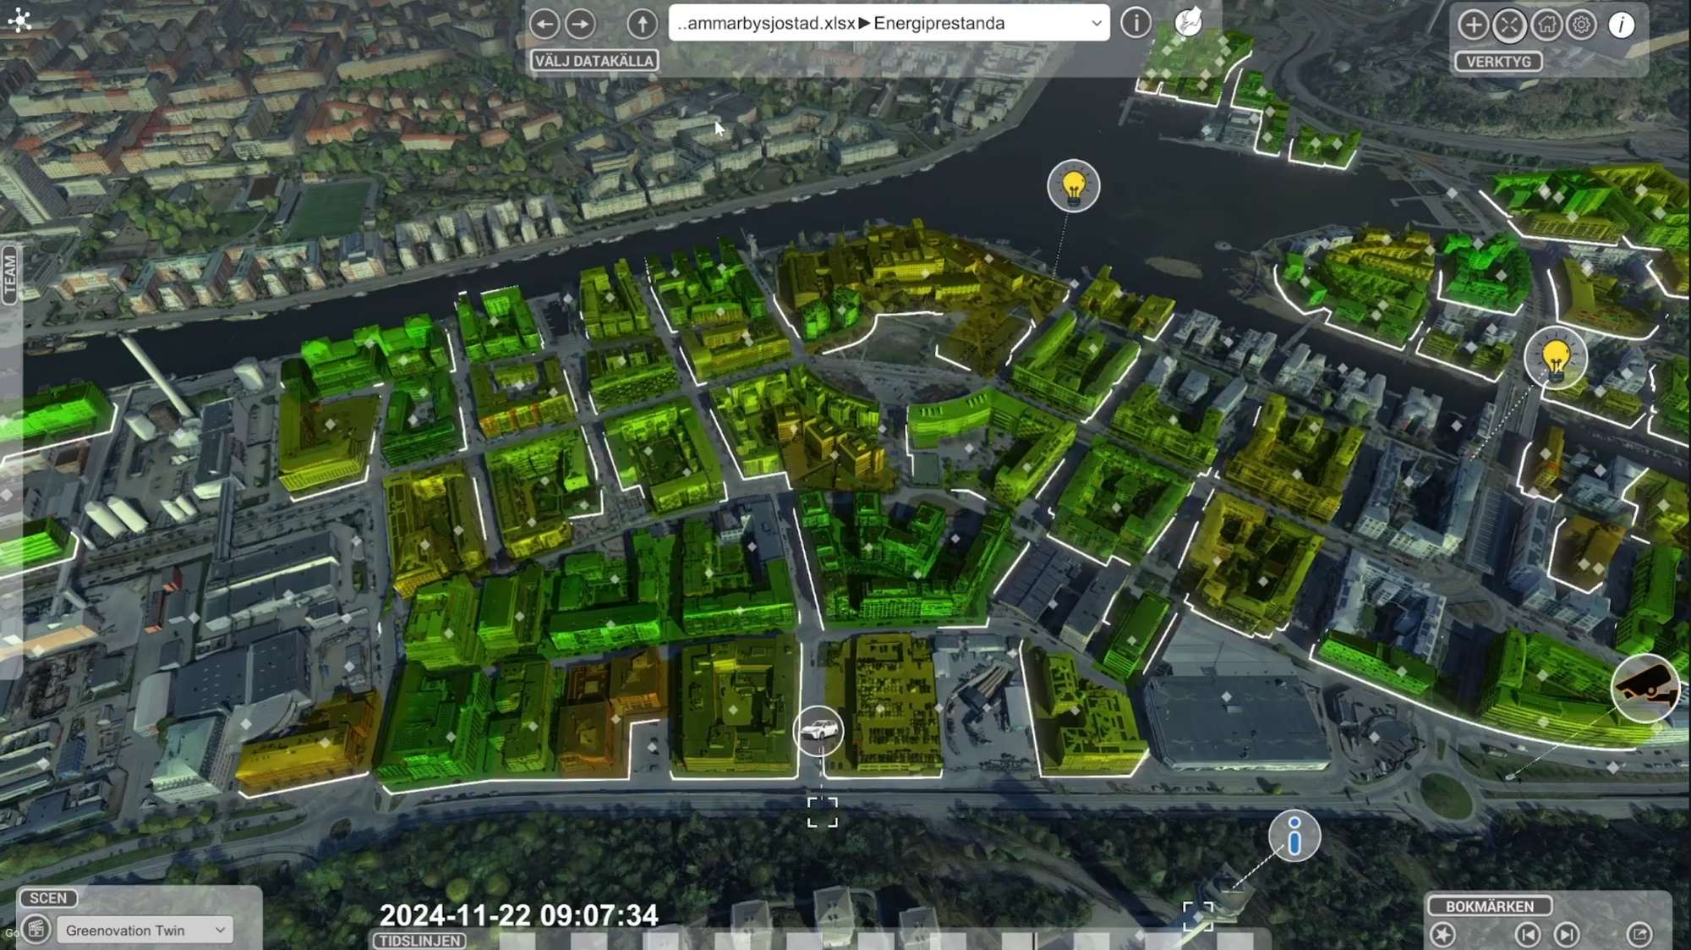The width and height of the screenshot is (1691, 950).
Task: Open the Energiprestanda data source dropdown
Action: (1097, 24)
